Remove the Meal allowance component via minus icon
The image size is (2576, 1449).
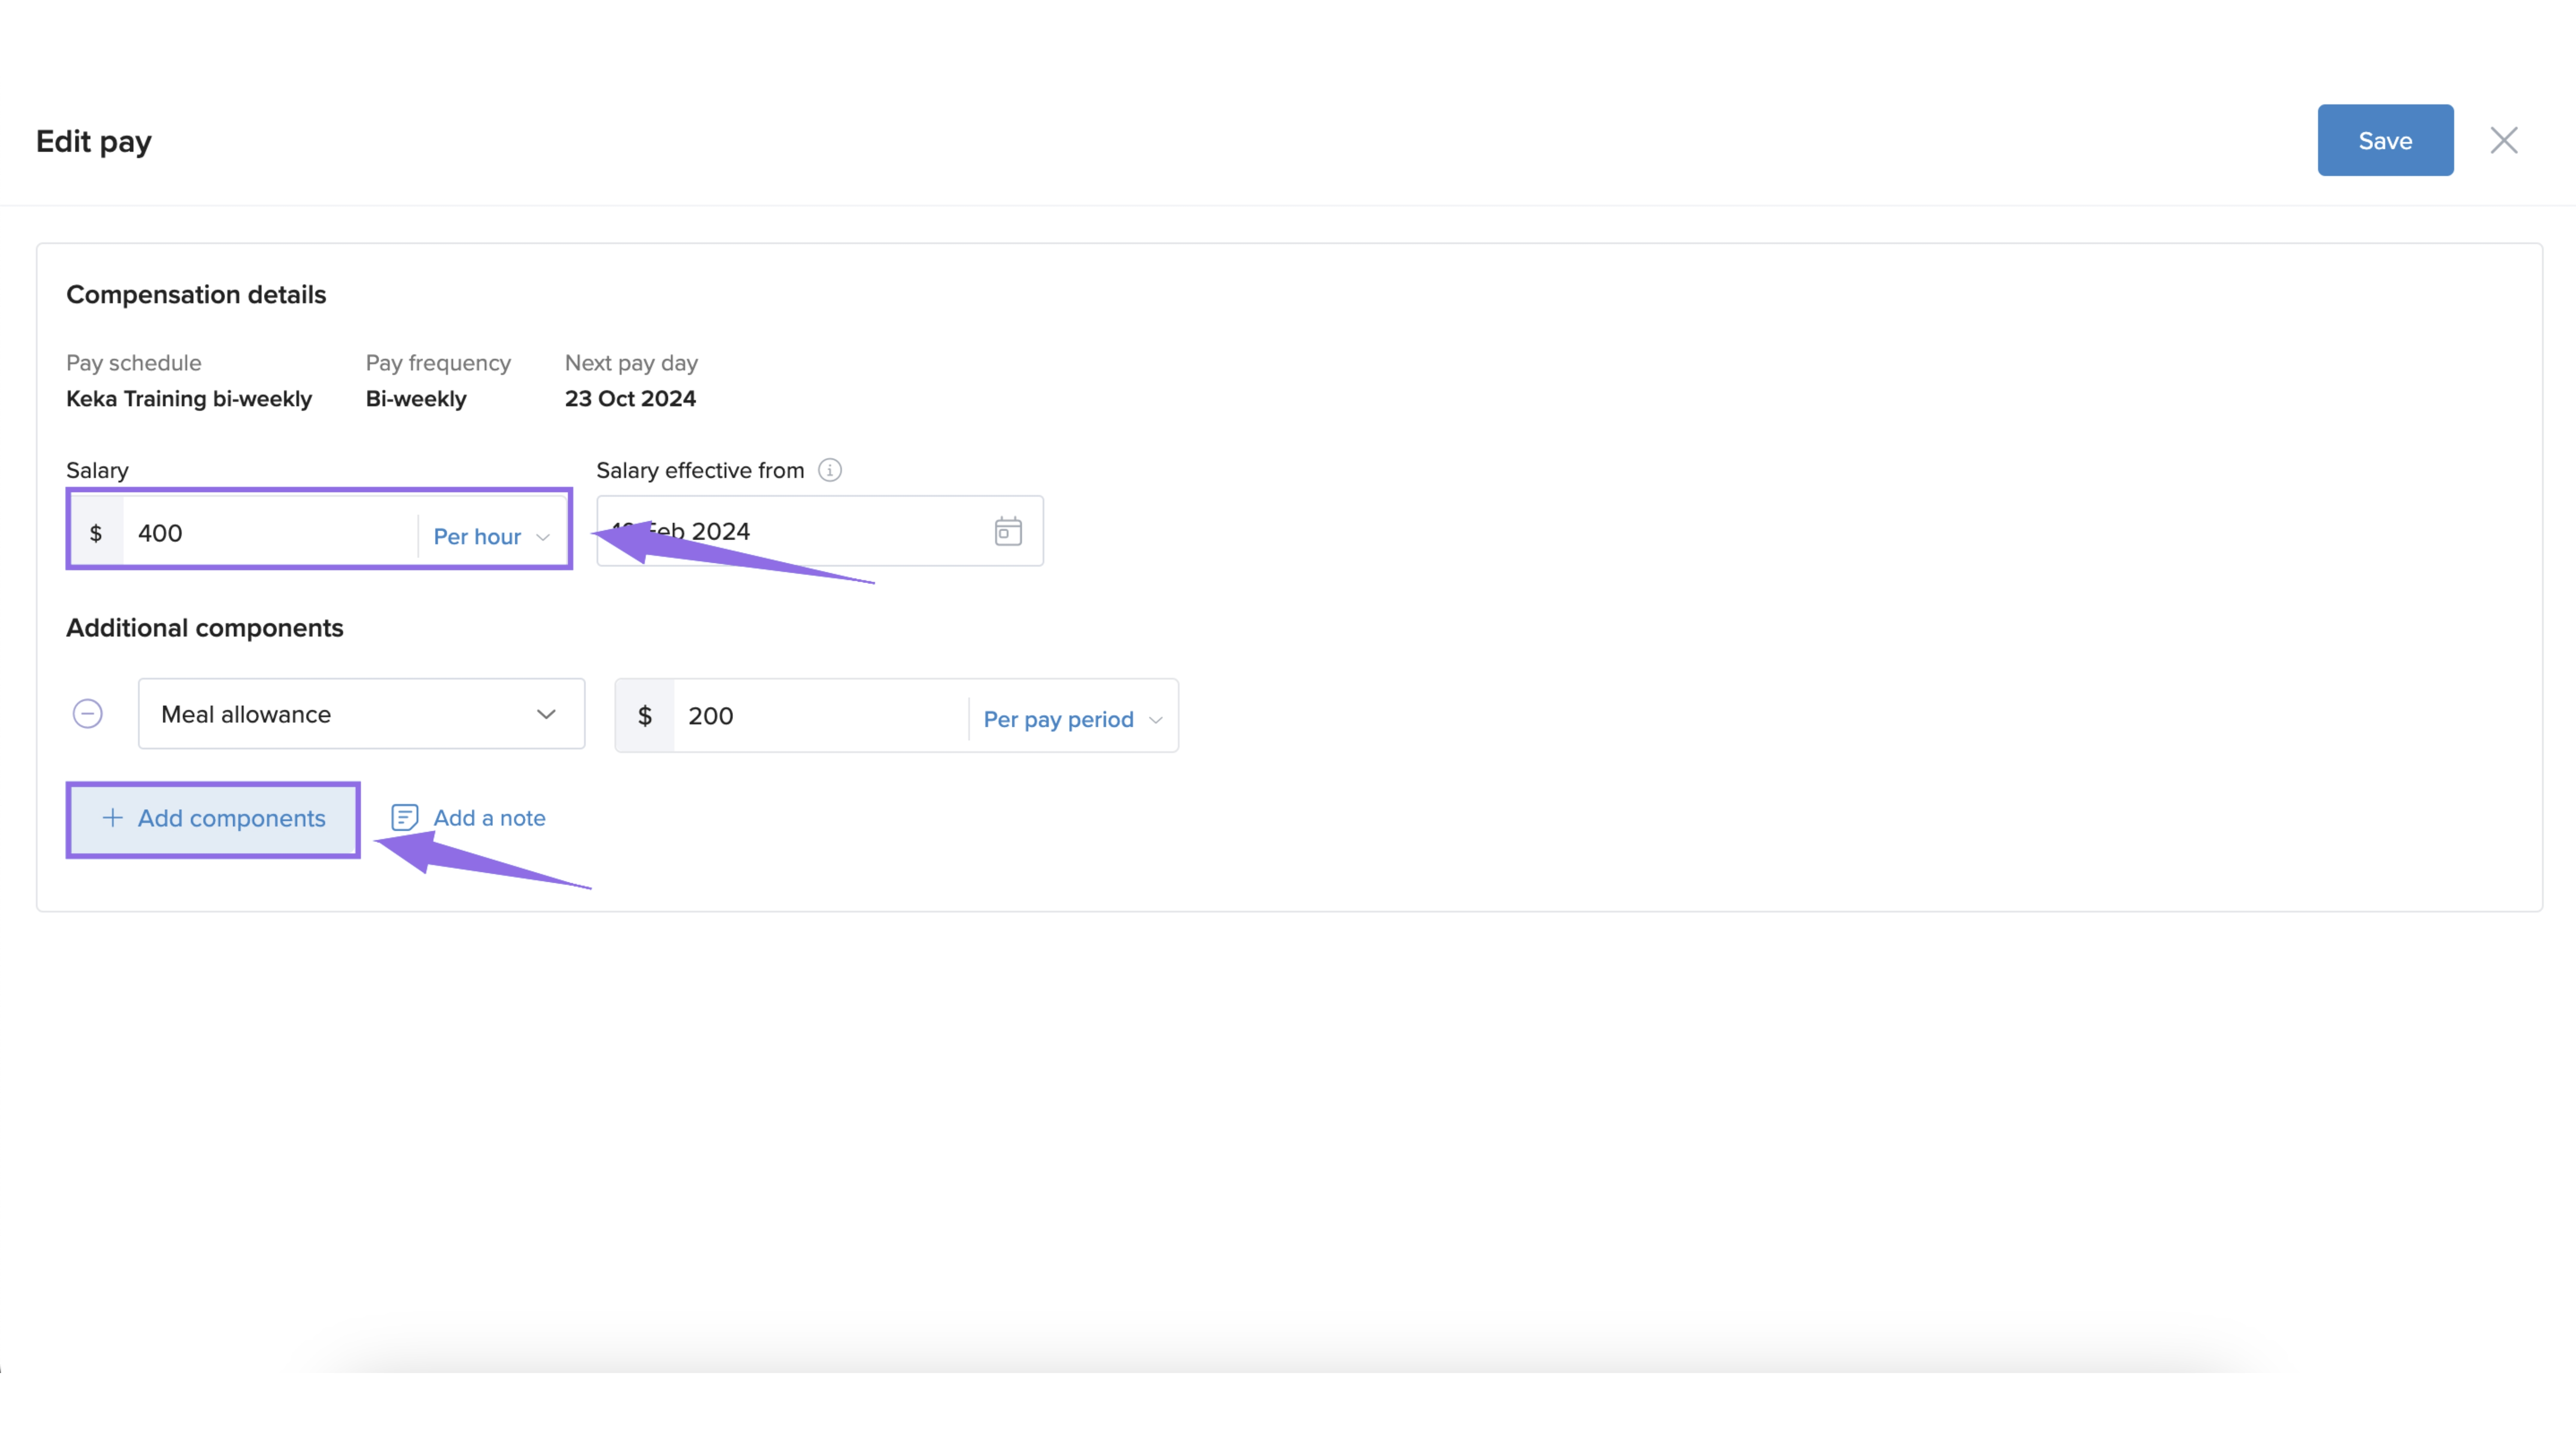tap(88, 714)
